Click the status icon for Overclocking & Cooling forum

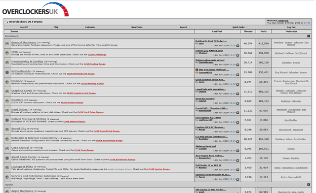coord(7,63)
